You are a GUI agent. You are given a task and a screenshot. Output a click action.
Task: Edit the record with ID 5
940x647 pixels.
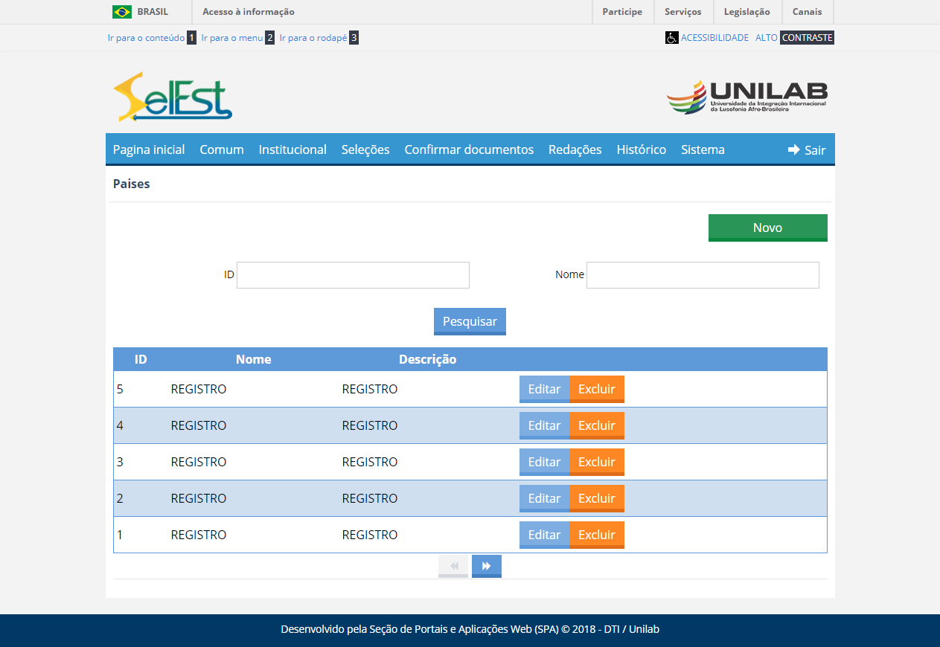(544, 389)
